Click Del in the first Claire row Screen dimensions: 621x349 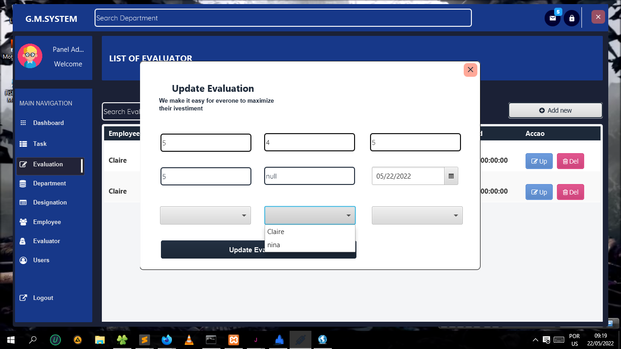click(571, 161)
